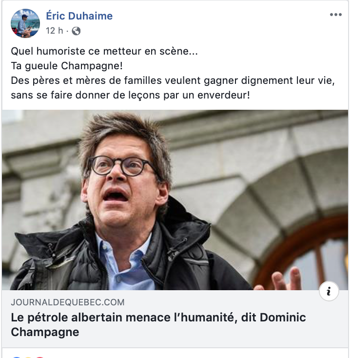Click the JOURNALDEQUEBEC.COM source domain
The width and height of the screenshot is (351, 358).
pos(68,302)
